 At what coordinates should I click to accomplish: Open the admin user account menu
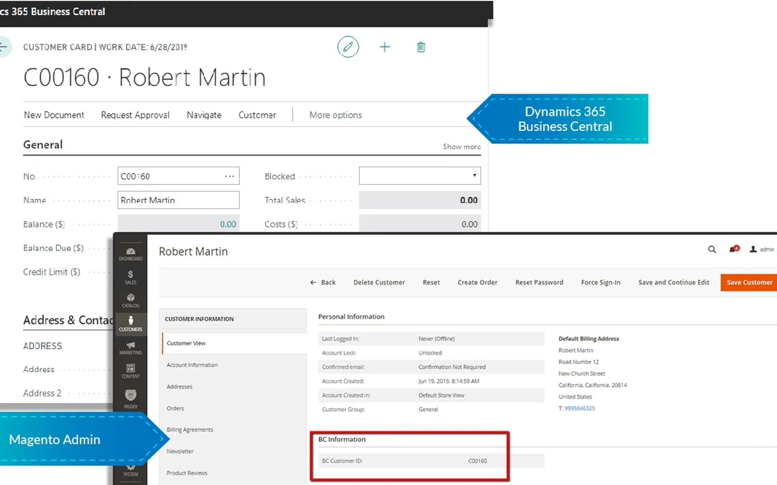762,249
